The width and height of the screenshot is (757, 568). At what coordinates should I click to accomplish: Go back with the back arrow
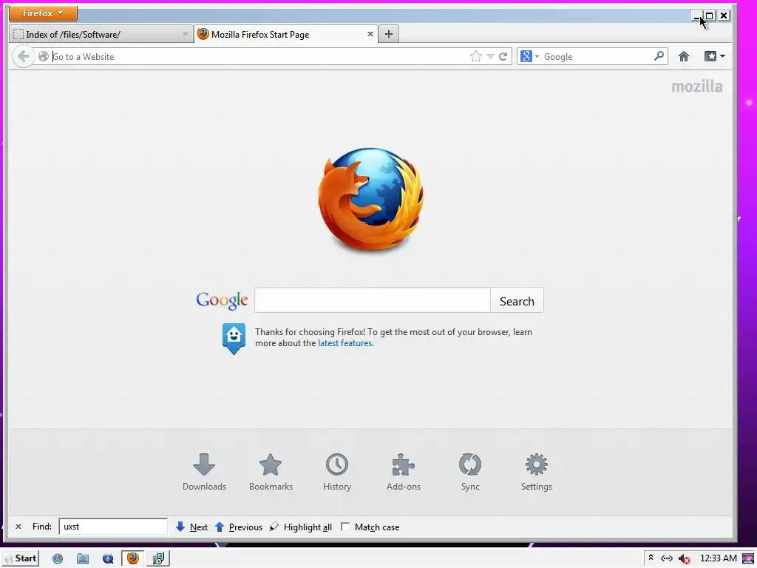23,56
